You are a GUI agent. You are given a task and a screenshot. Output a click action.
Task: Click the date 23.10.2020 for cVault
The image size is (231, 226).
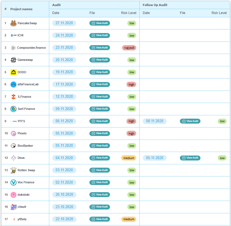tap(64, 207)
